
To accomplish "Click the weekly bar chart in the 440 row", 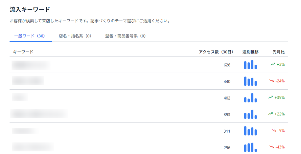I will point(250,81).
